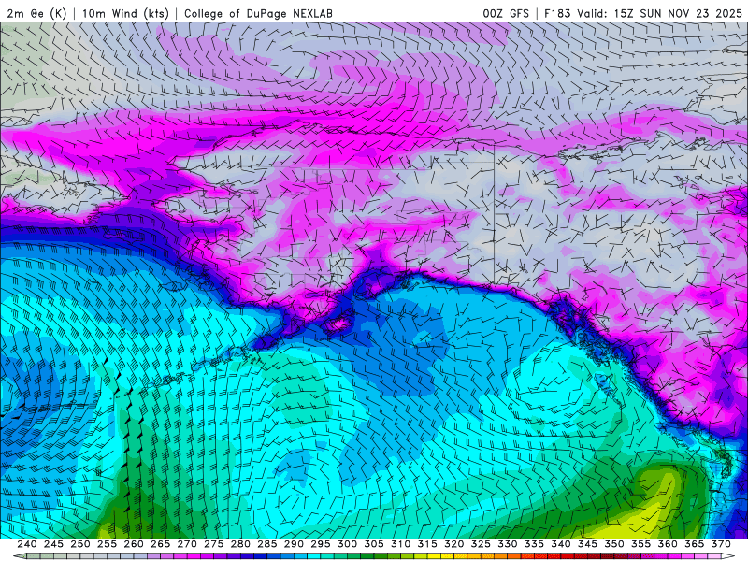
Task: Click the '10m Wind (kts)' header label
Action: 125,13
